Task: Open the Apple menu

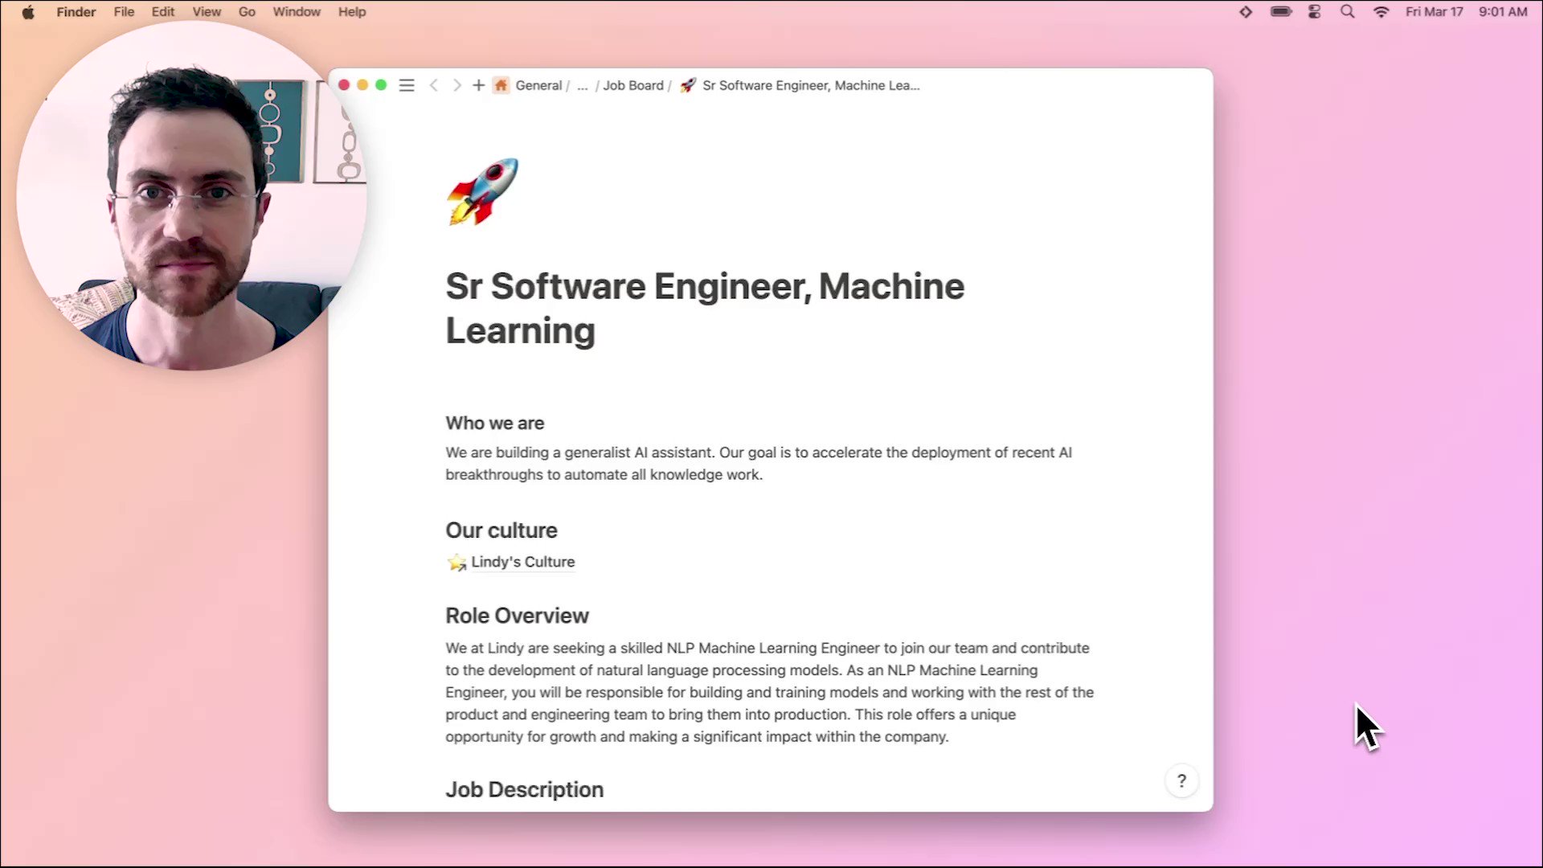Action: (x=27, y=12)
